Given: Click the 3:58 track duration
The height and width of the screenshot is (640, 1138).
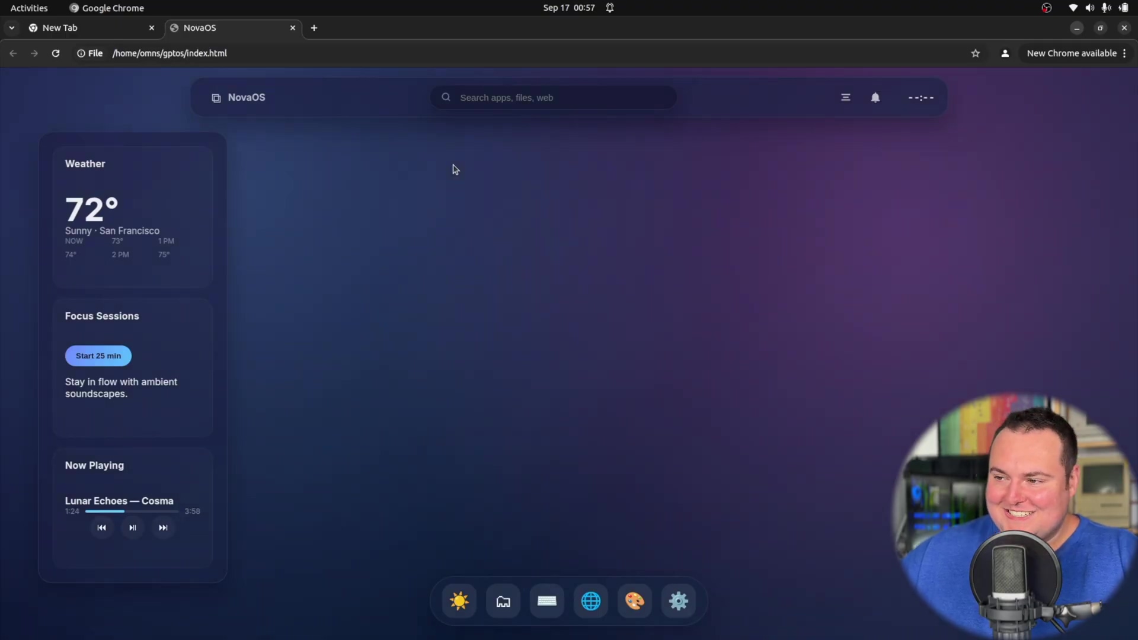Looking at the screenshot, I should (x=192, y=511).
